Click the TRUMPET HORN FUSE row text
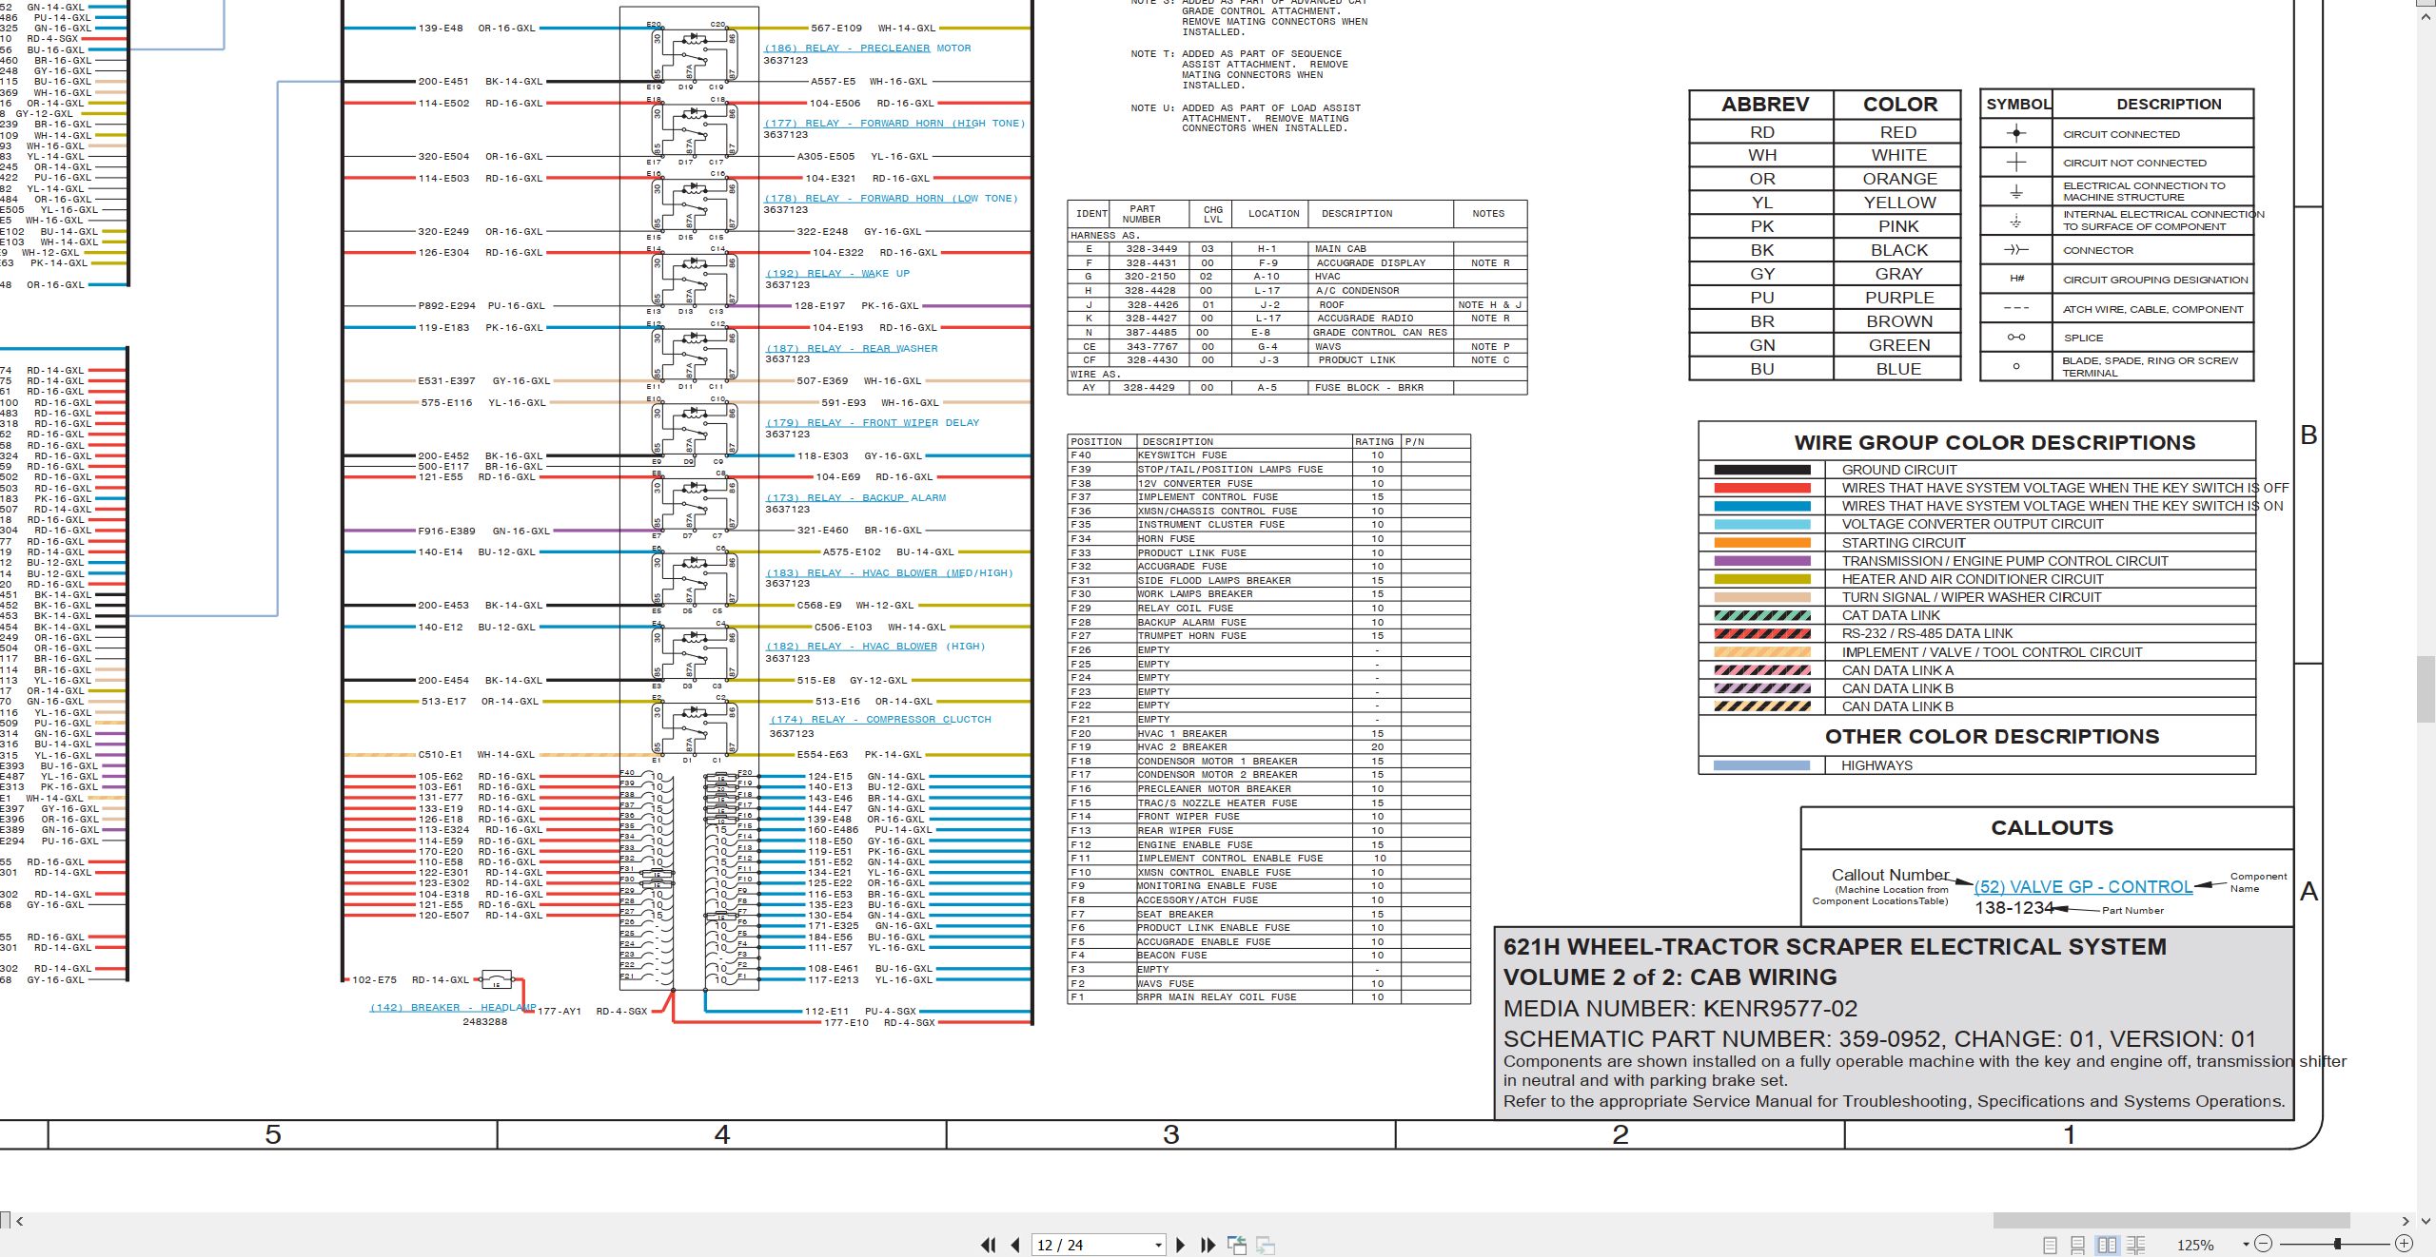The height and width of the screenshot is (1257, 2436). pyautogui.click(x=1192, y=636)
